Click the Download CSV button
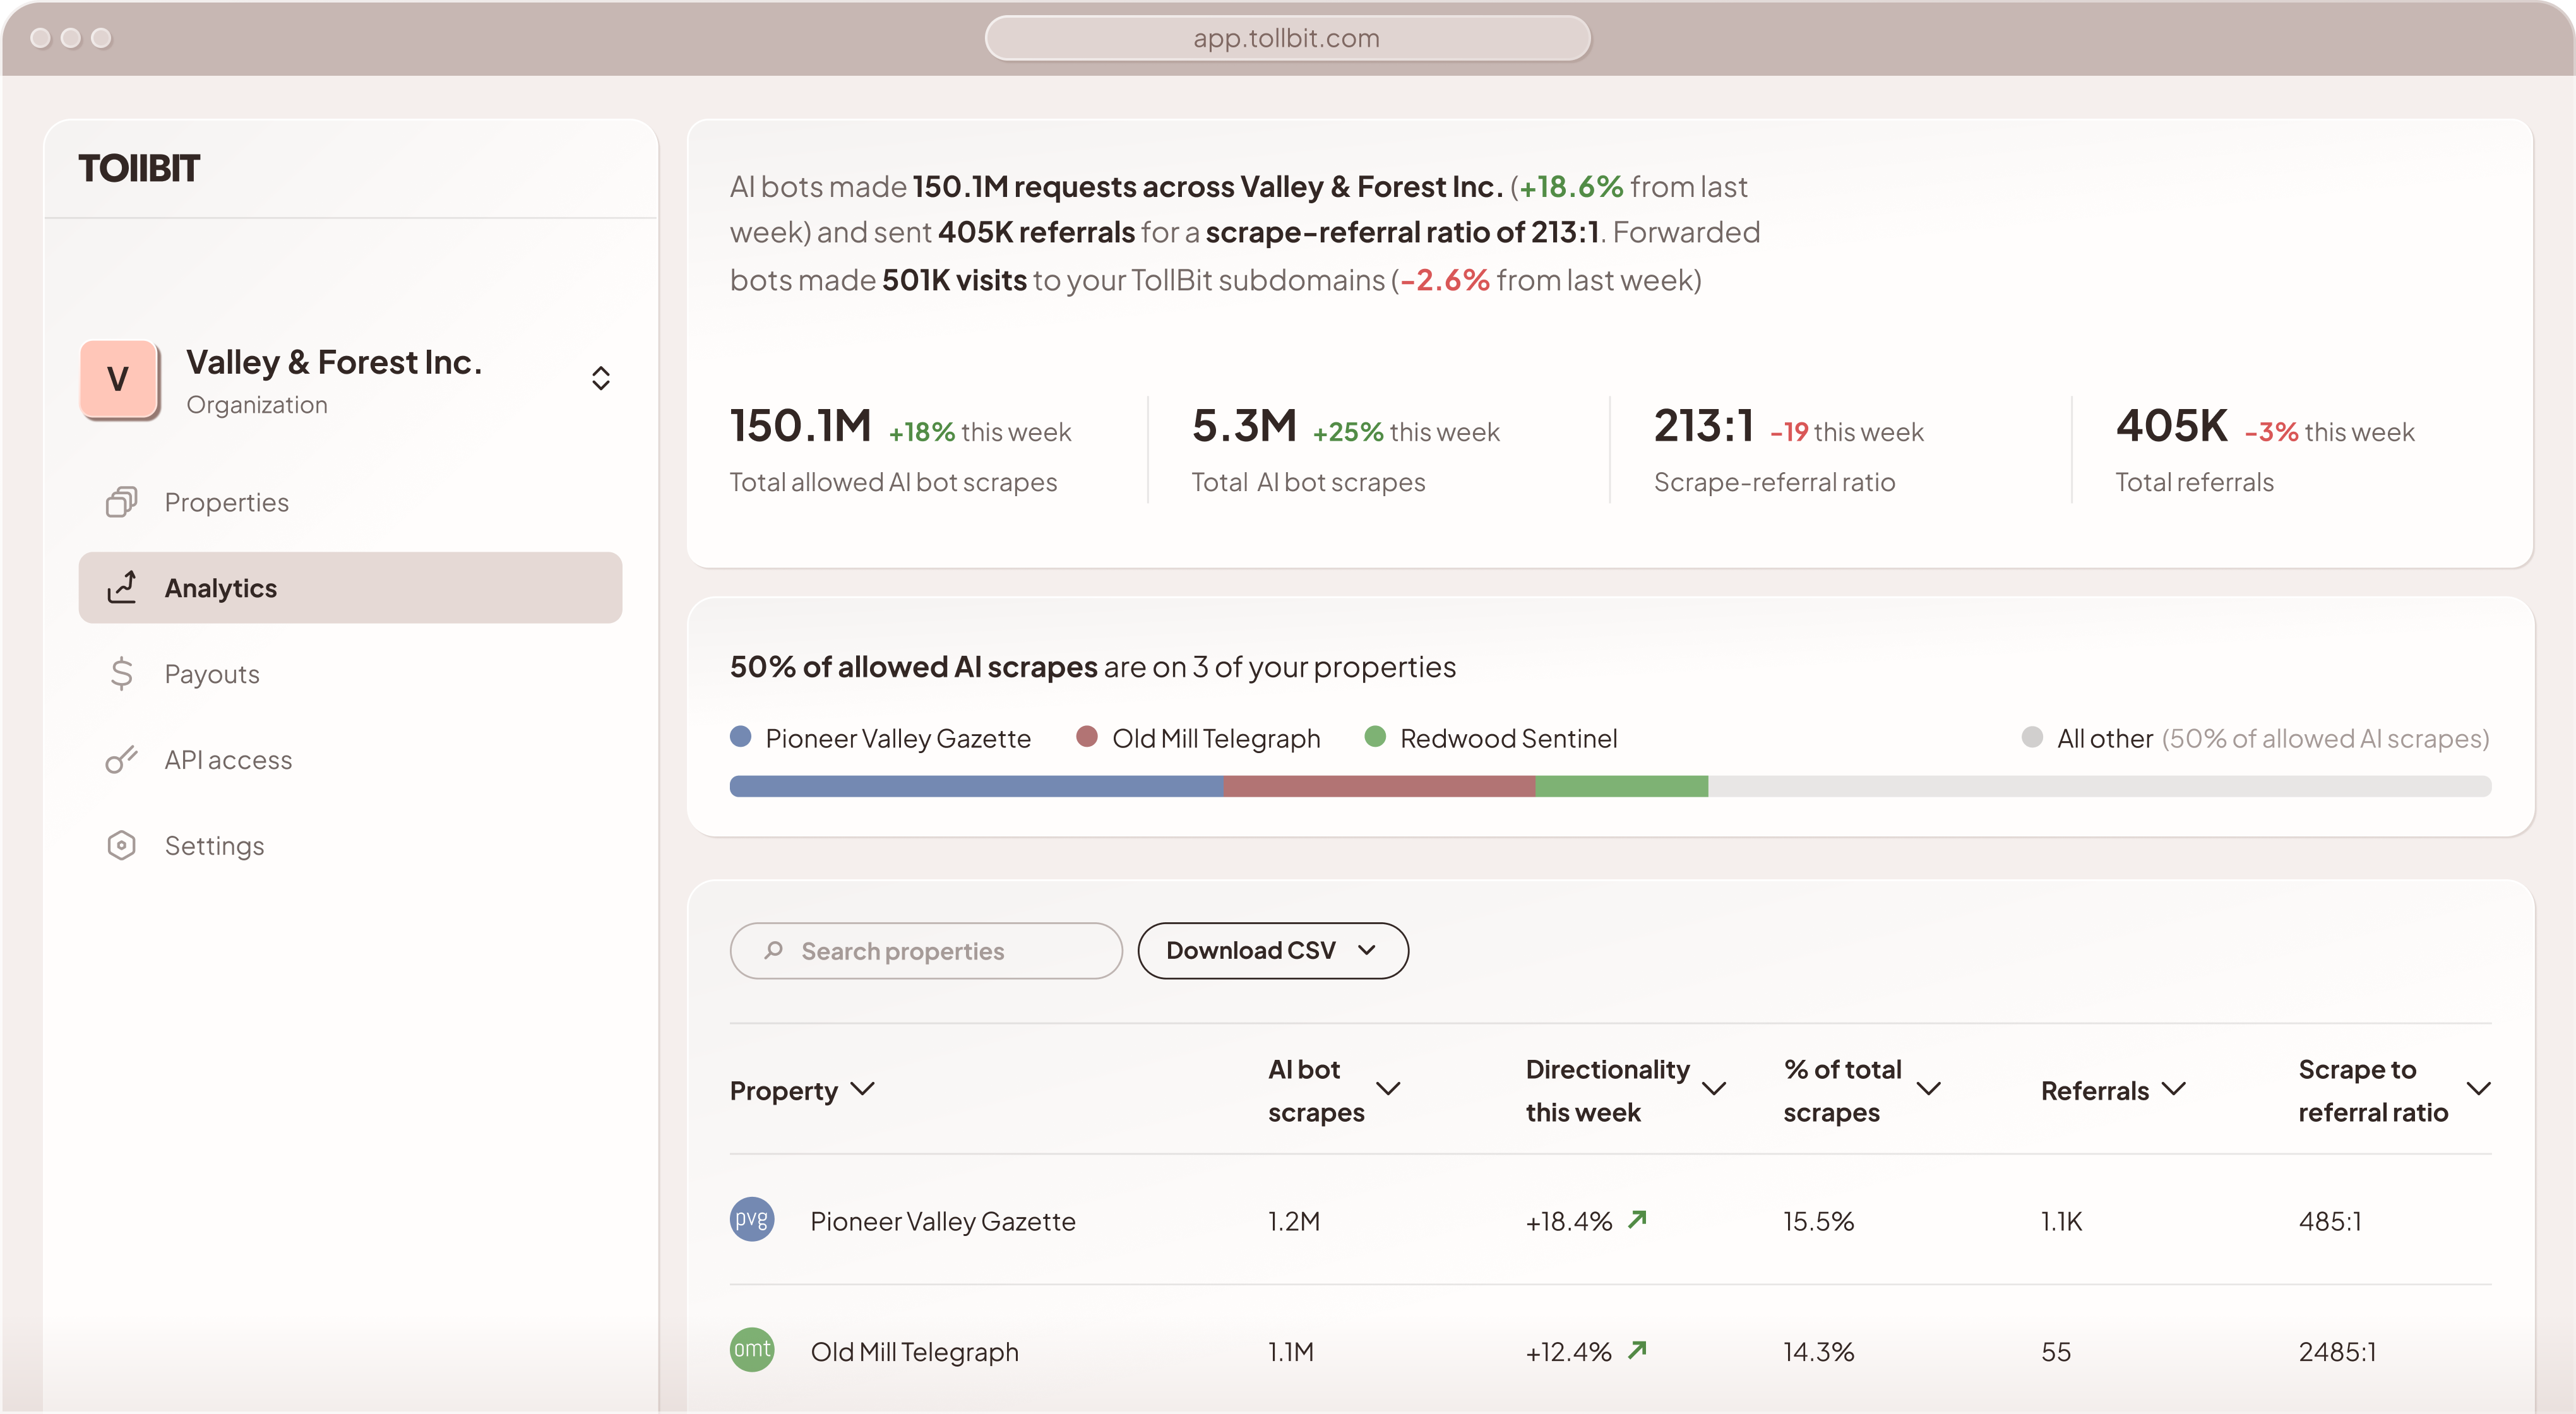The height and width of the screenshot is (1414, 2576). pos(1273,950)
